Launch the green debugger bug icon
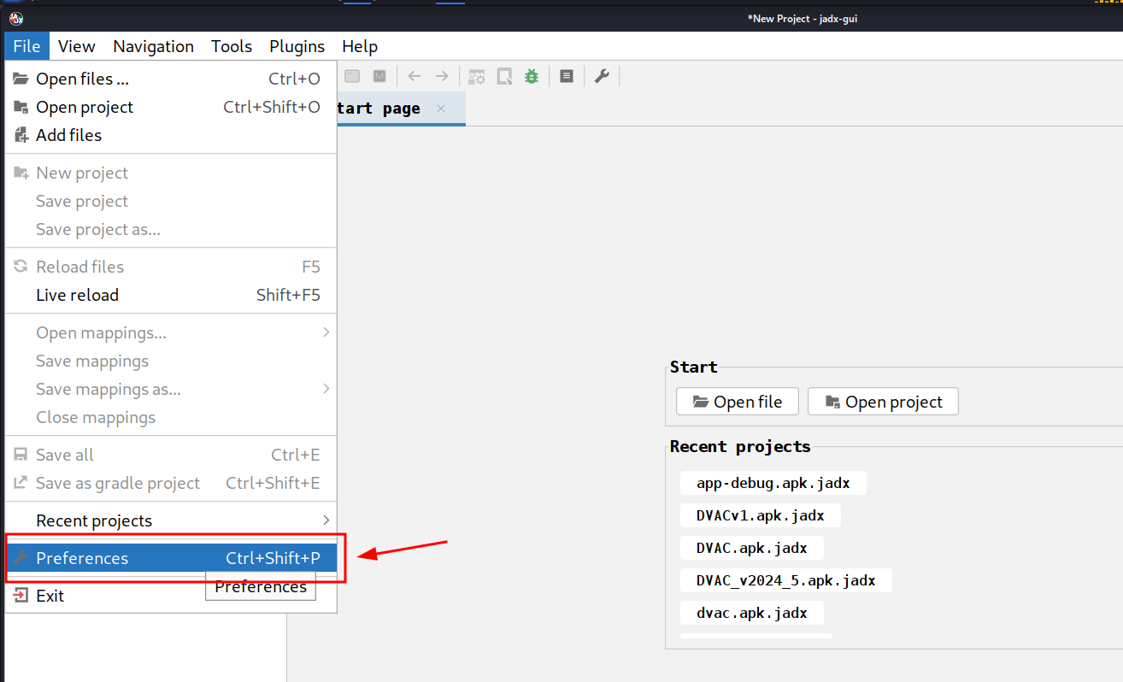The height and width of the screenshot is (682, 1123). tap(531, 76)
